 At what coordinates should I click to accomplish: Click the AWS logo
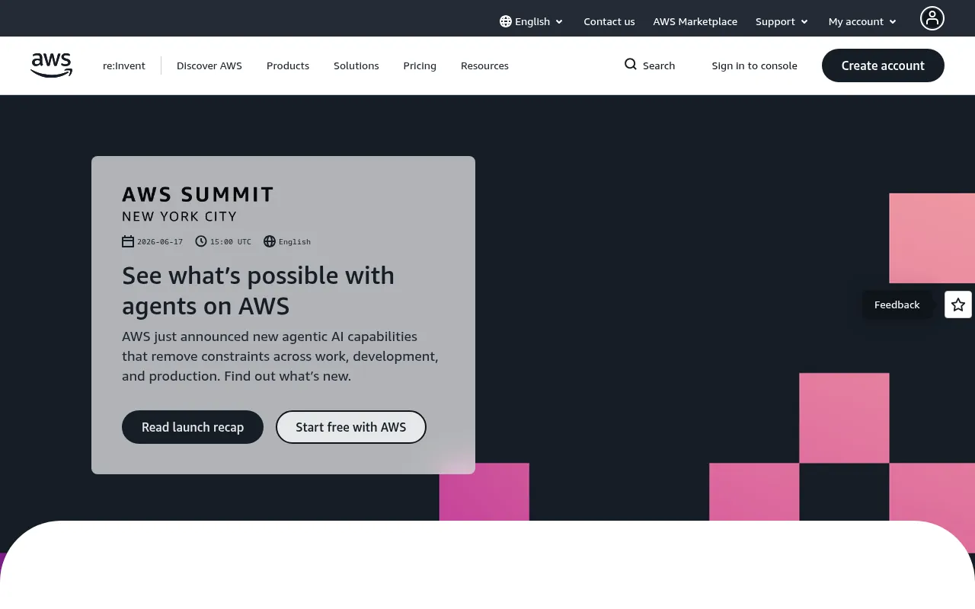[52, 65]
